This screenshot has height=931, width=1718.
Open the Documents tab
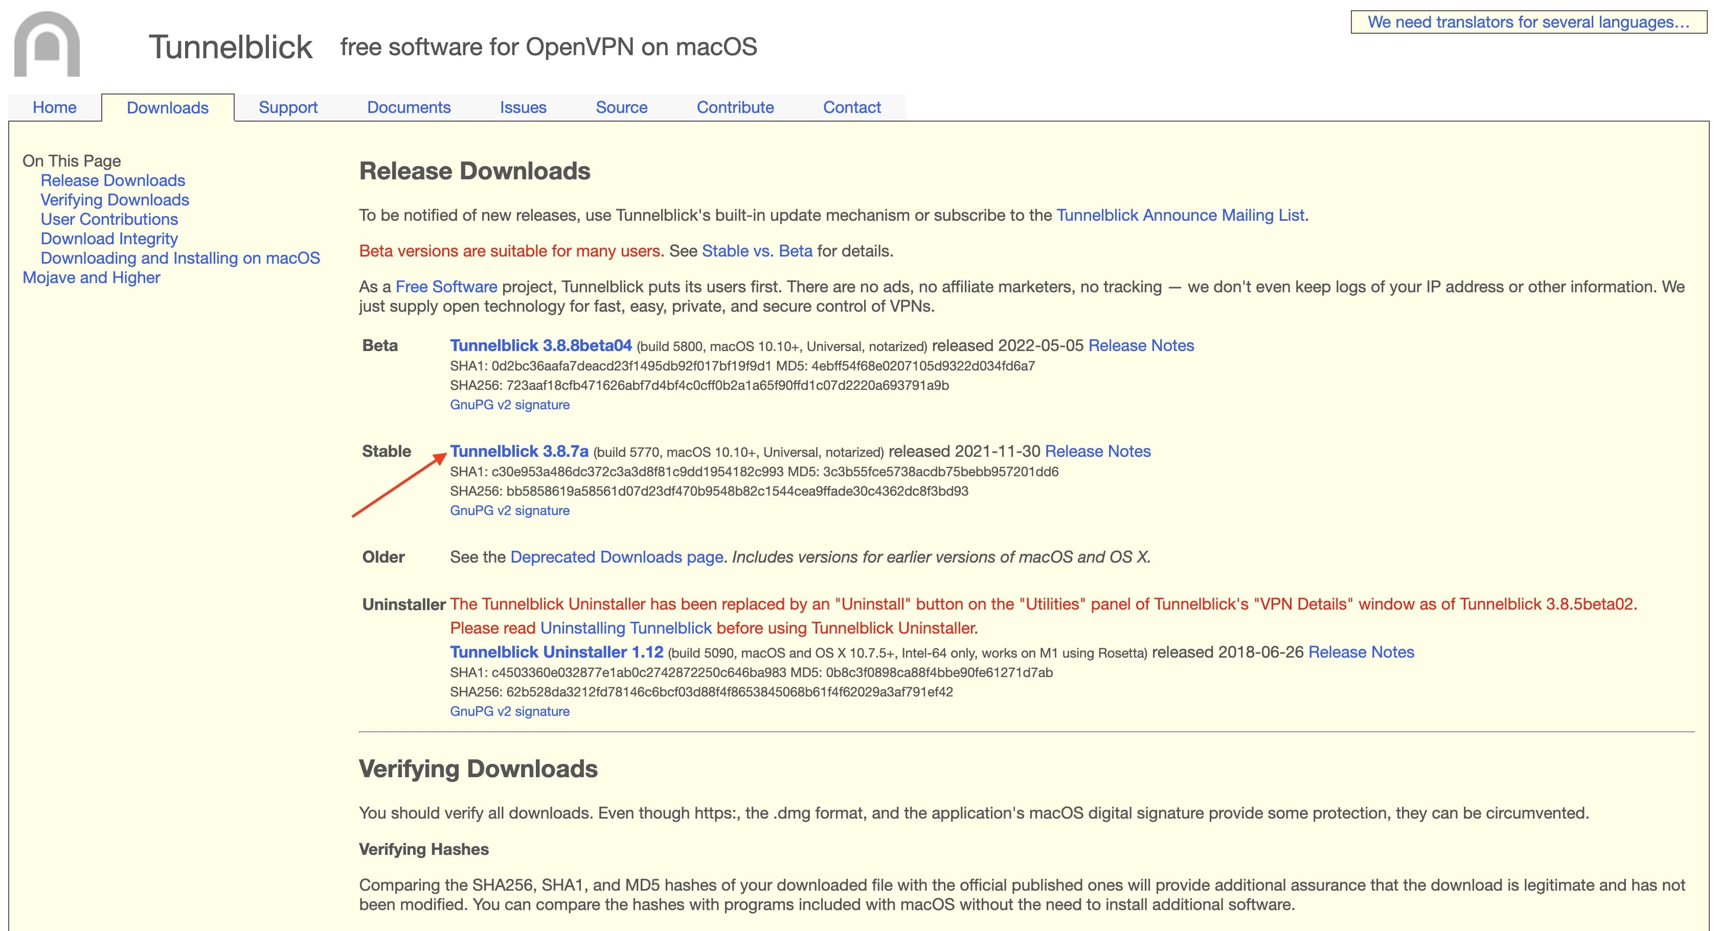(x=408, y=107)
